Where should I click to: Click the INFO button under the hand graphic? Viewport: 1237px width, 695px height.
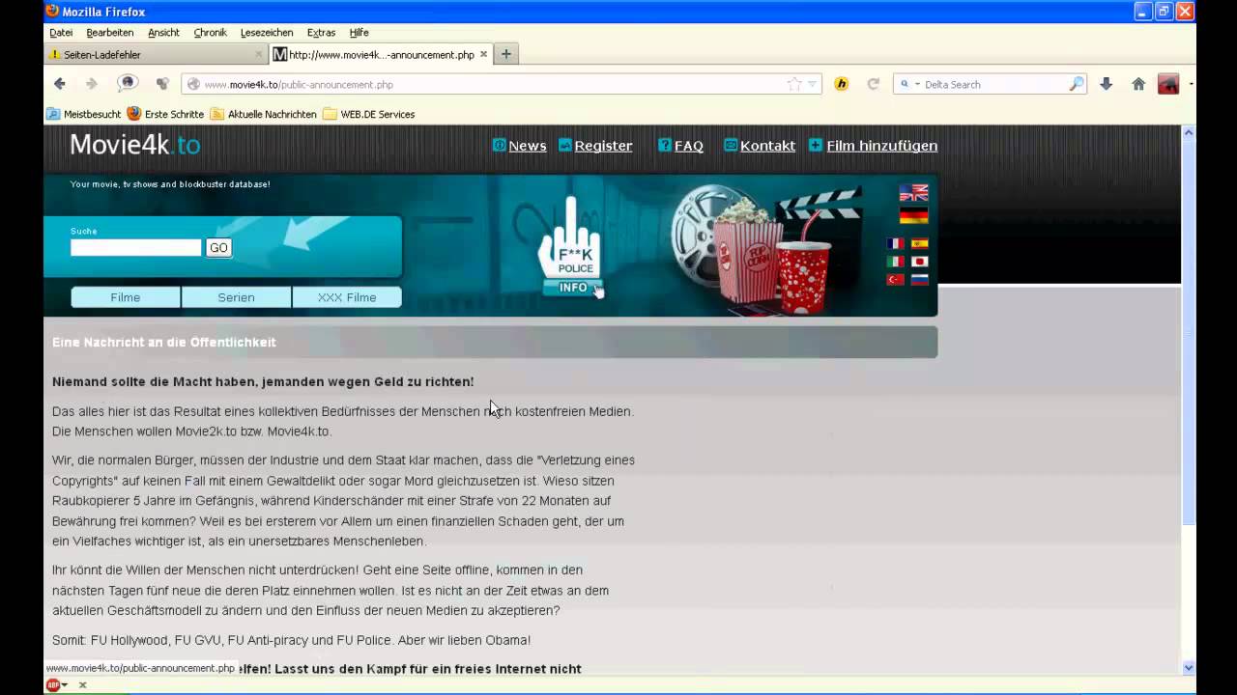pyautogui.click(x=572, y=288)
